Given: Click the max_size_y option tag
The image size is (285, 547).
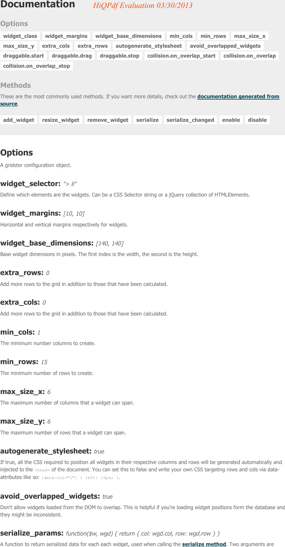Looking at the screenshot, I should 19,46.
